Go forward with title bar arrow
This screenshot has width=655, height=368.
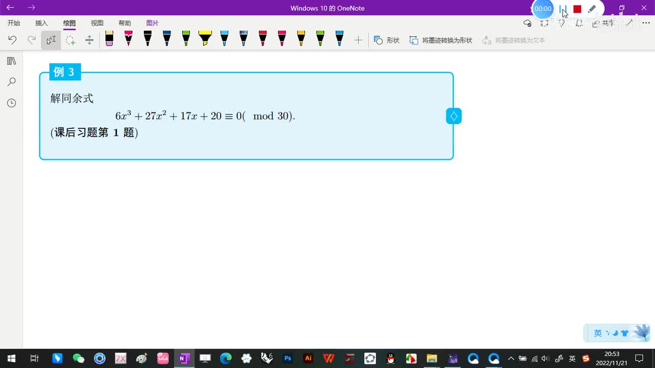(x=31, y=8)
